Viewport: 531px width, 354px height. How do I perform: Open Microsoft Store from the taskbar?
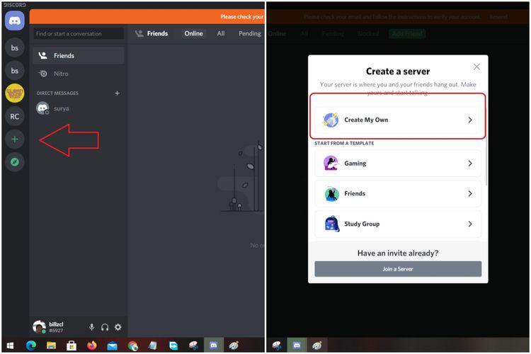click(72, 346)
